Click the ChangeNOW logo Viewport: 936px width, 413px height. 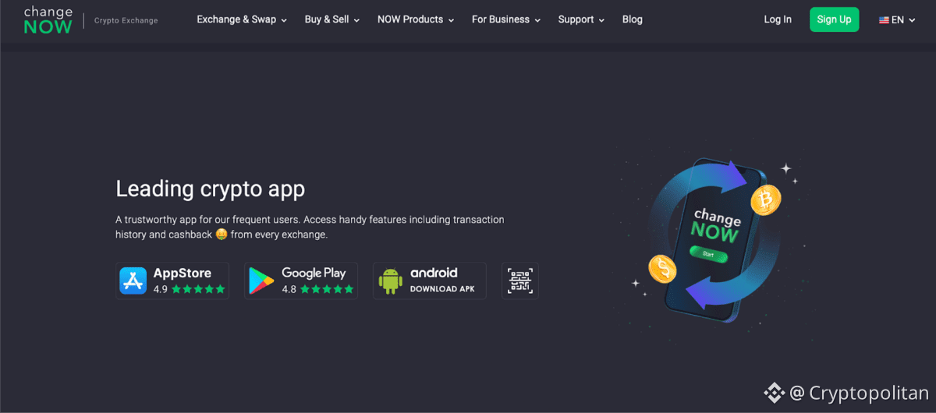click(x=48, y=20)
